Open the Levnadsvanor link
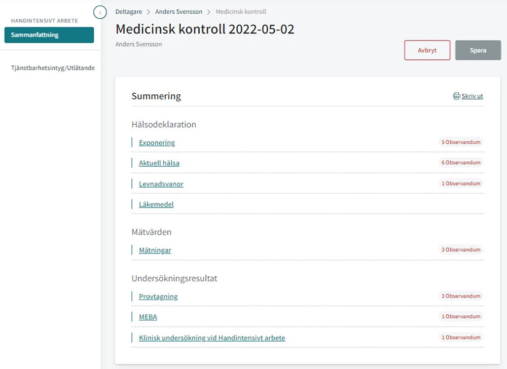The height and width of the screenshot is (369, 507). tap(161, 184)
